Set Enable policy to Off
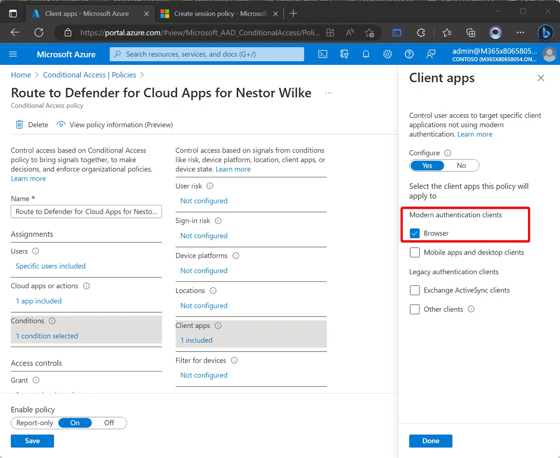The image size is (560, 458). tap(109, 423)
